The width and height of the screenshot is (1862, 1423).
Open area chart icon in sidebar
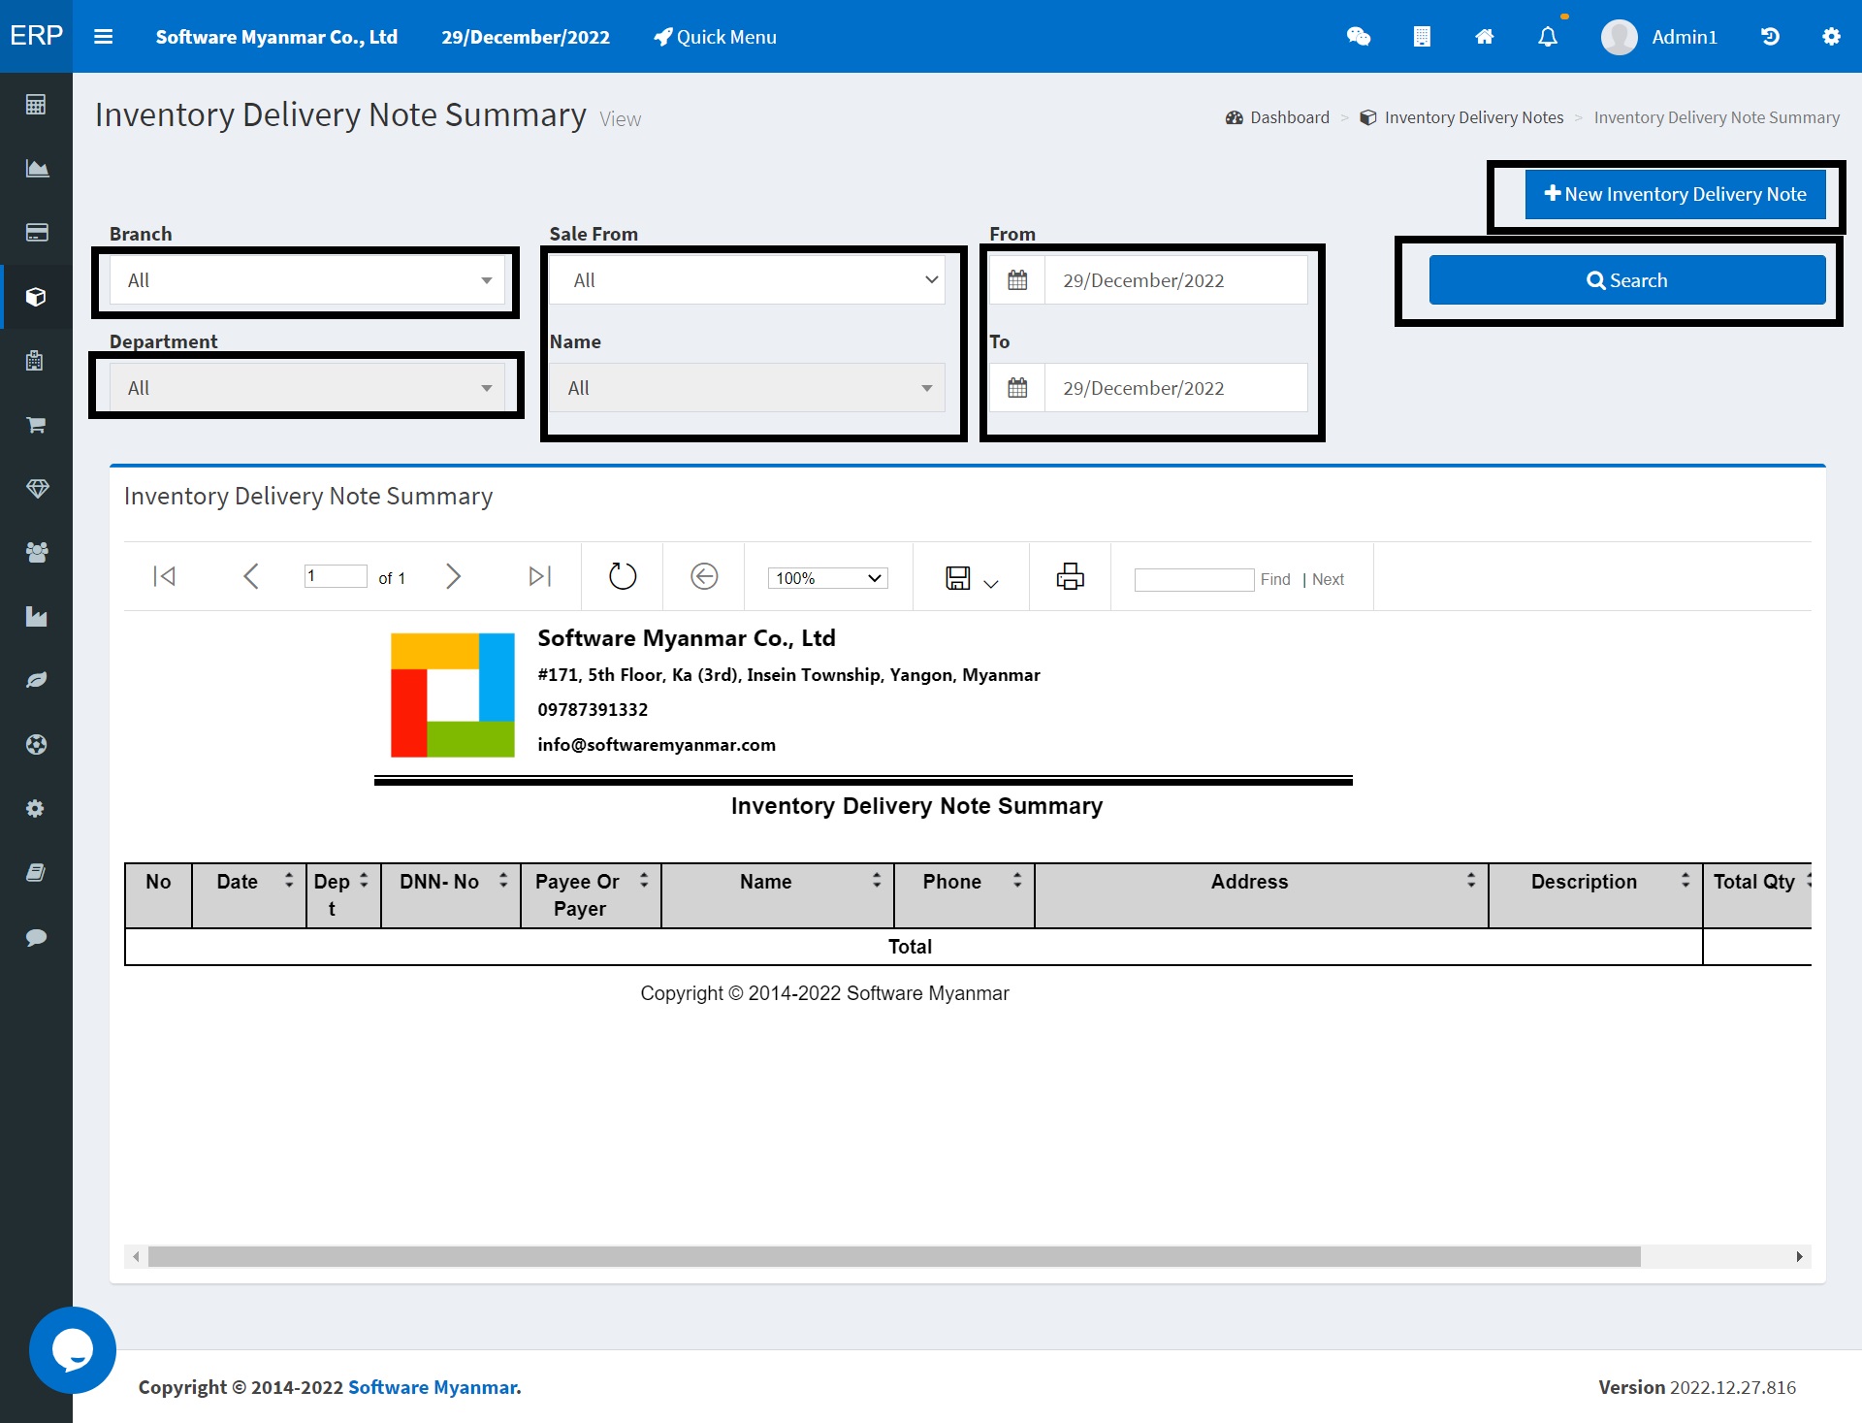pos(36,169)
